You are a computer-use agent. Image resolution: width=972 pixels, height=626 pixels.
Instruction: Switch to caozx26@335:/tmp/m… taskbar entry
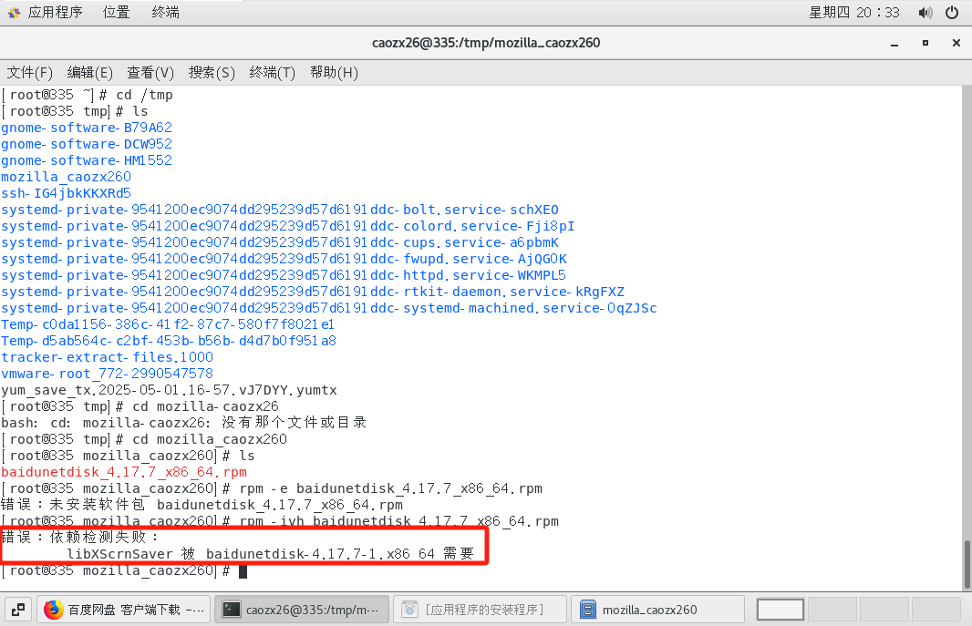pos(302,610)
